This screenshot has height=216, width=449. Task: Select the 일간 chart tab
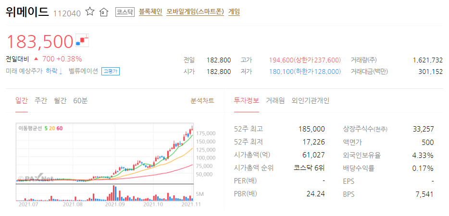22,101
